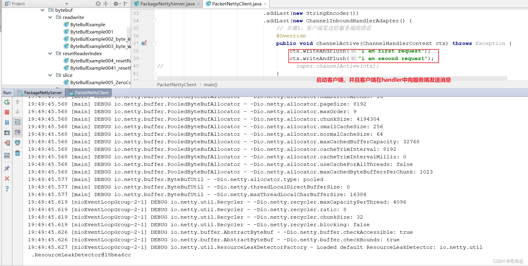Select the slice folder label
This screenshot has width=528, height=266.
pos(68,75)
